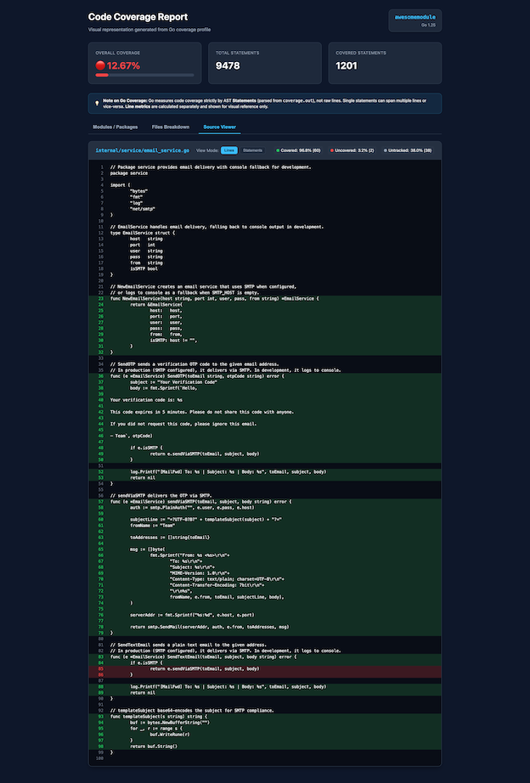Image resolution: width=530 pixels, height=783 pixels.
Task: Click the 12.67% overall coverage value
Action: coord(123,65)
